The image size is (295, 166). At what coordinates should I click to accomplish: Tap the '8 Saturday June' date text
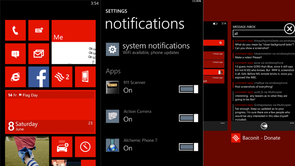point(23,126)
